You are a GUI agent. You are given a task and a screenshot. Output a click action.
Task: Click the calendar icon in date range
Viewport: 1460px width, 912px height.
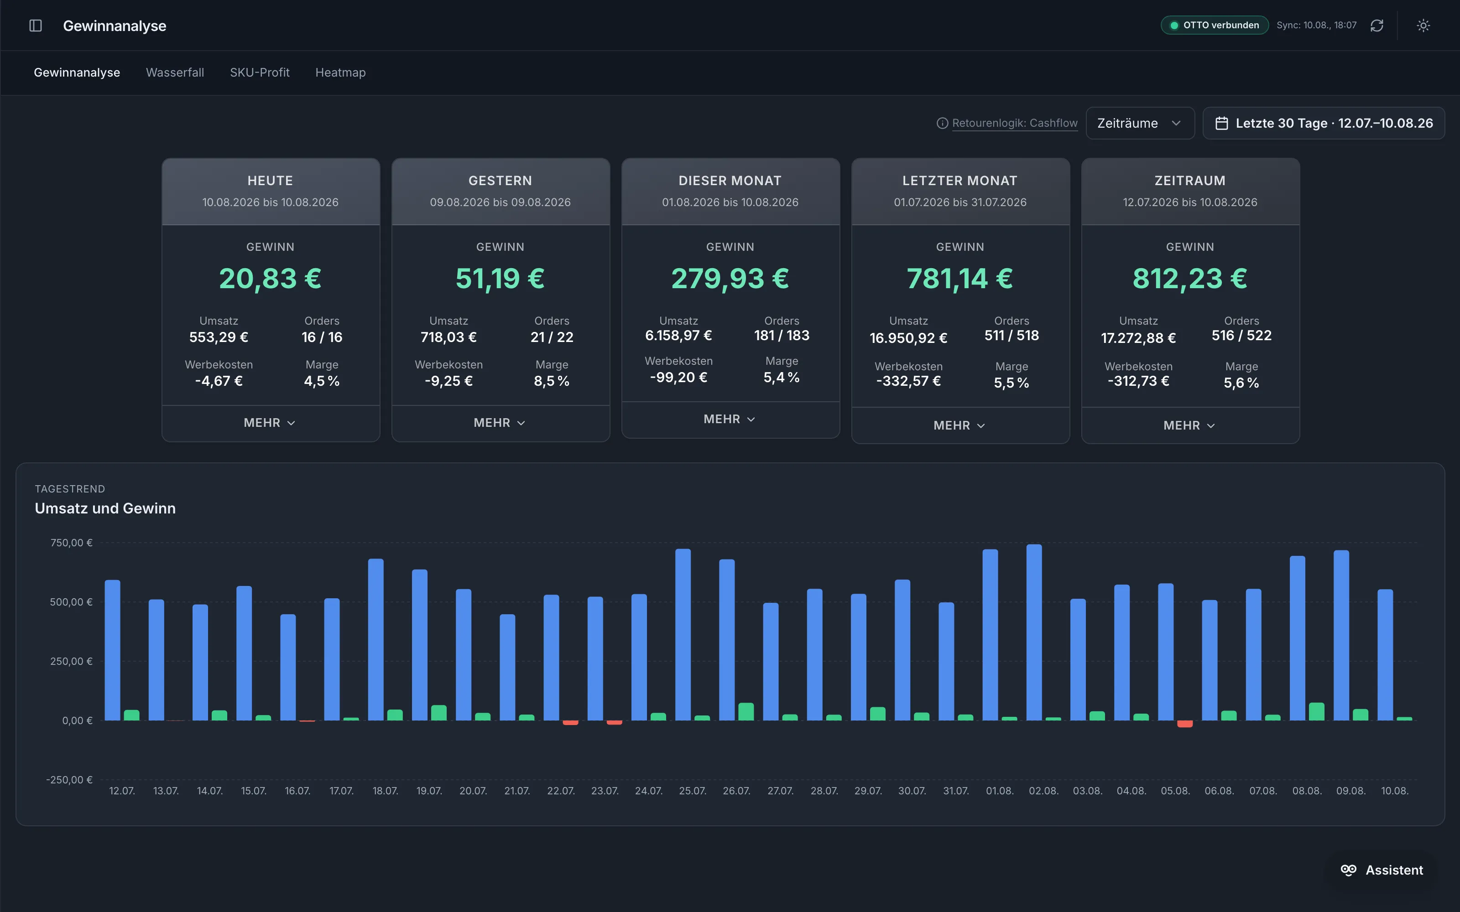pyautogui.click(x=1222, y=123)
